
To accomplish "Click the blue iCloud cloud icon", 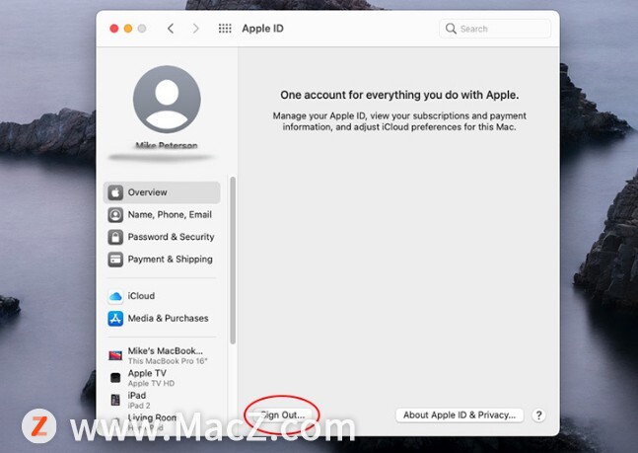I will click(115, 296).
